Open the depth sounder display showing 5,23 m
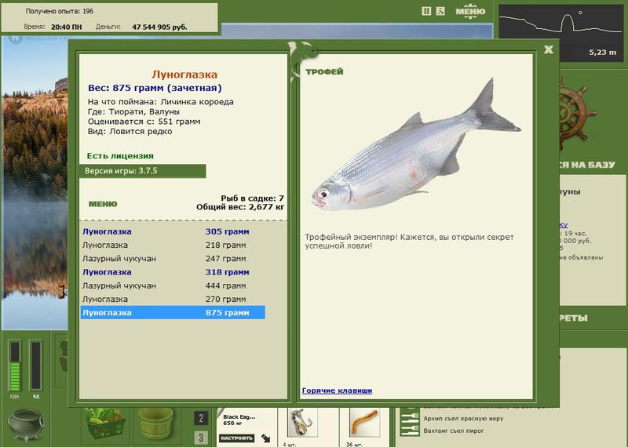Image resolution: width=628 pixels, height=447 pixels. [560, 32]
